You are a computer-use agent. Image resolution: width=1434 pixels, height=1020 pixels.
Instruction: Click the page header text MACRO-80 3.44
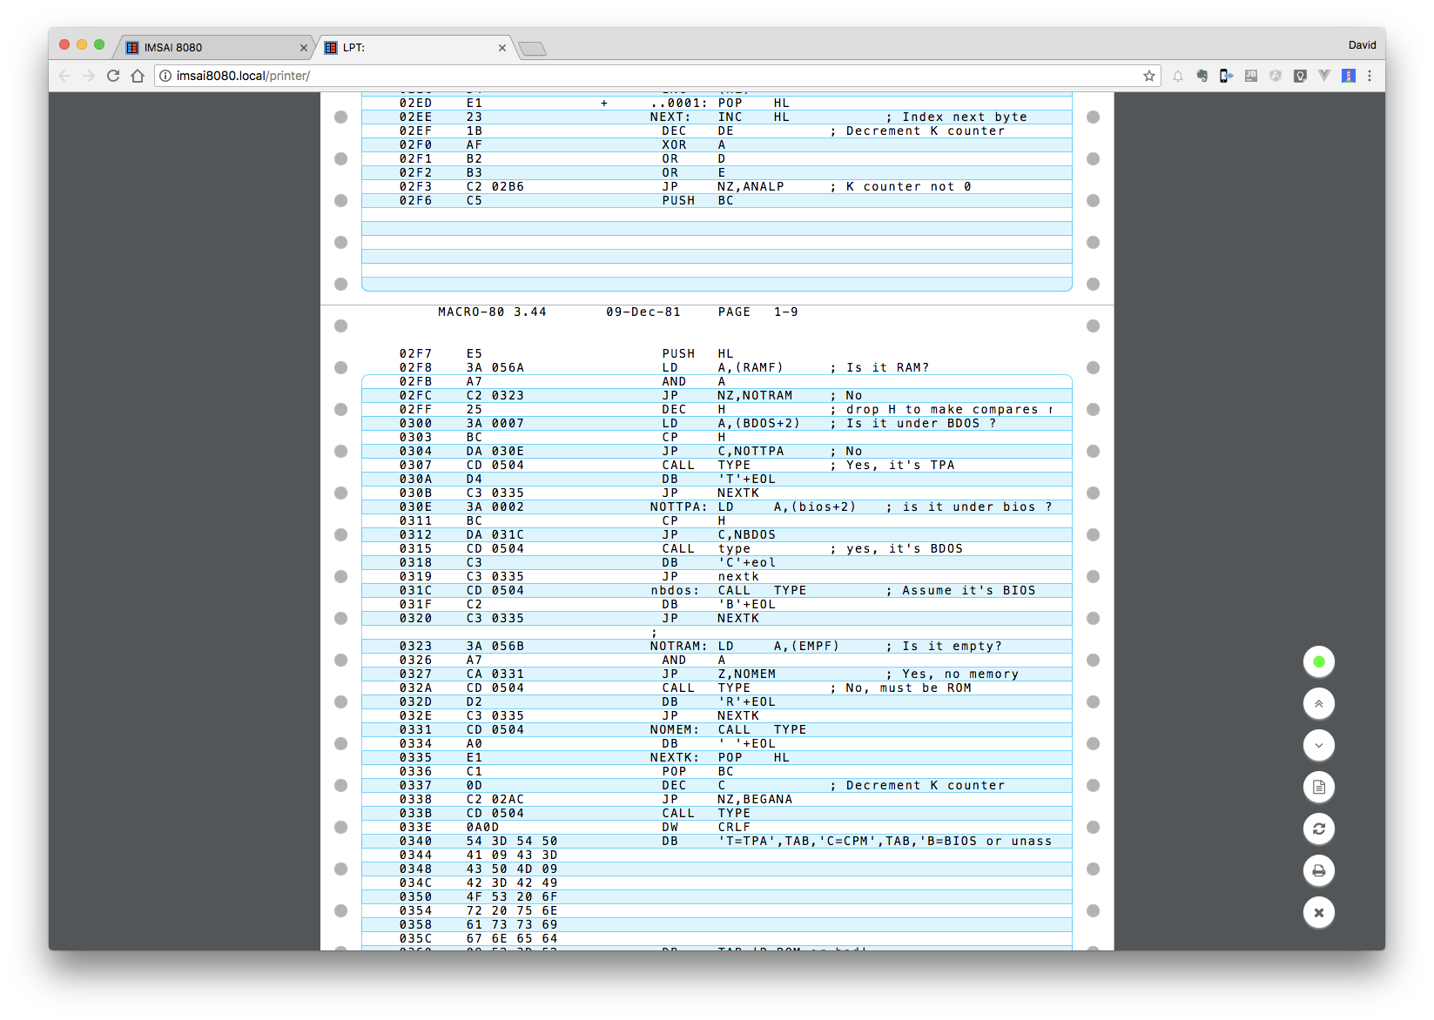492,312
